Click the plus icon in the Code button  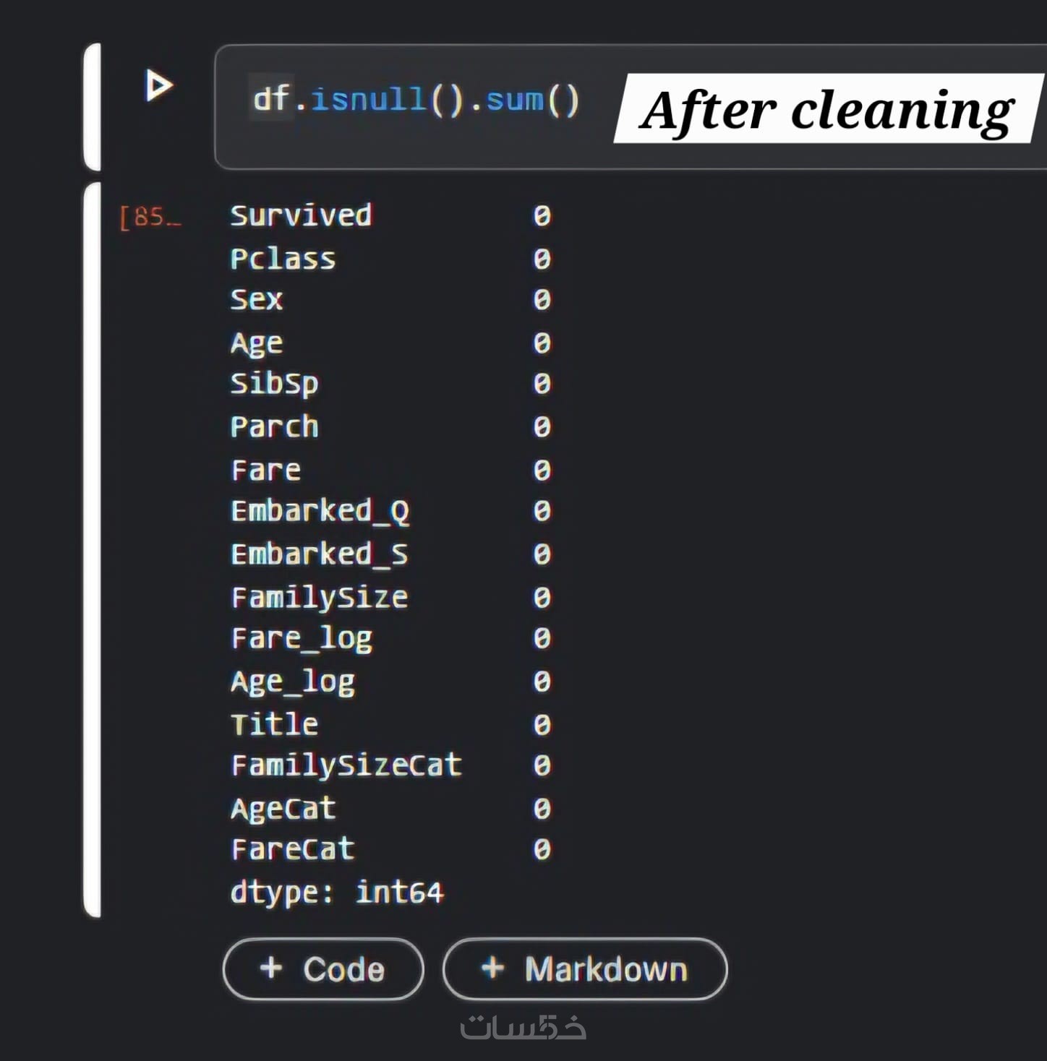271,967
